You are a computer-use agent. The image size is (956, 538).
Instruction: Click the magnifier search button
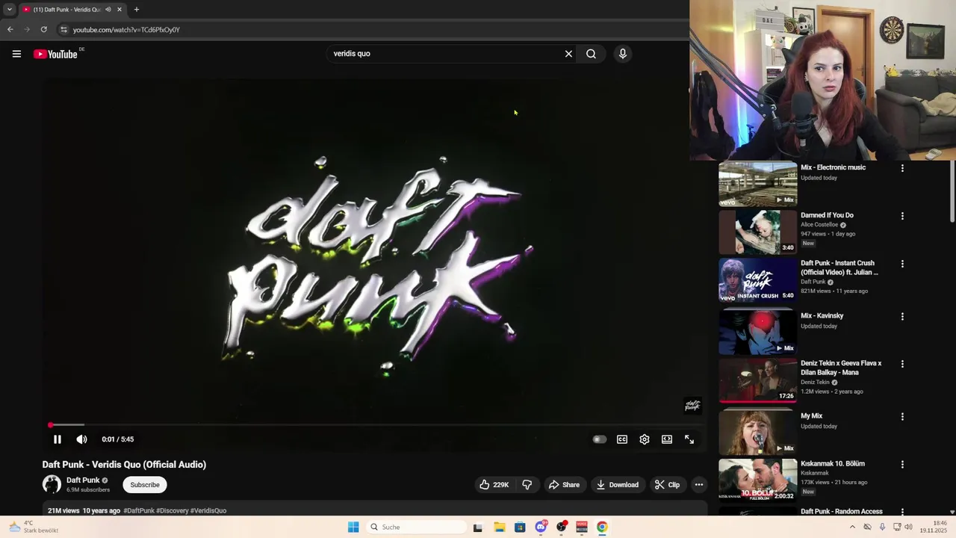591,54
